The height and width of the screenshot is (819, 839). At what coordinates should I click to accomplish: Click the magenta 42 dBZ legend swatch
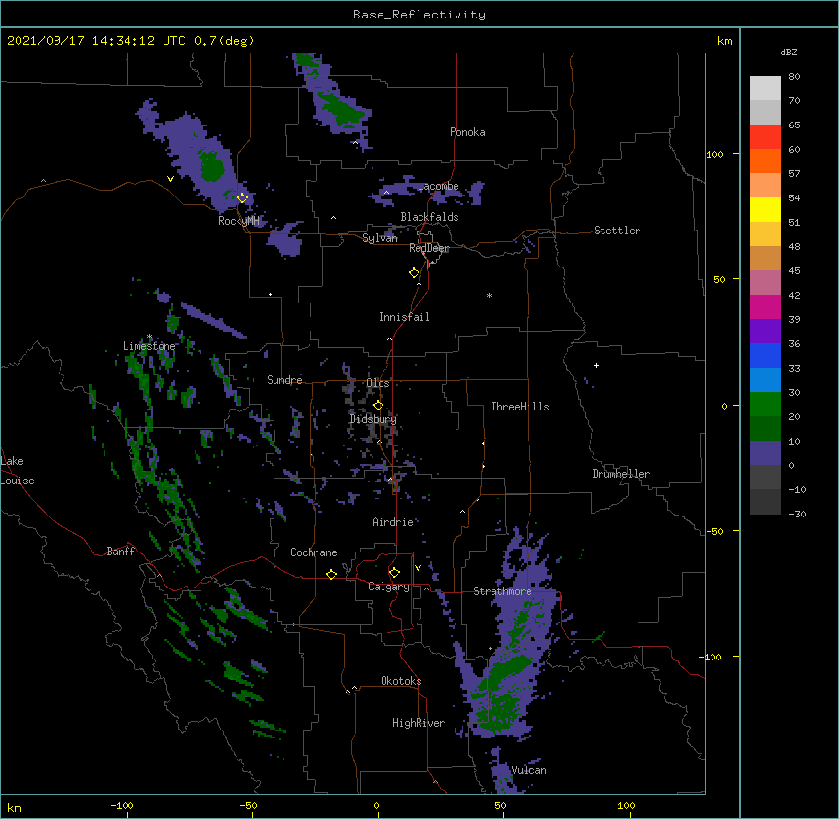(765, 306)
